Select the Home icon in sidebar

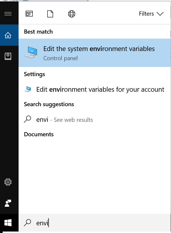[x=8, y=35]
